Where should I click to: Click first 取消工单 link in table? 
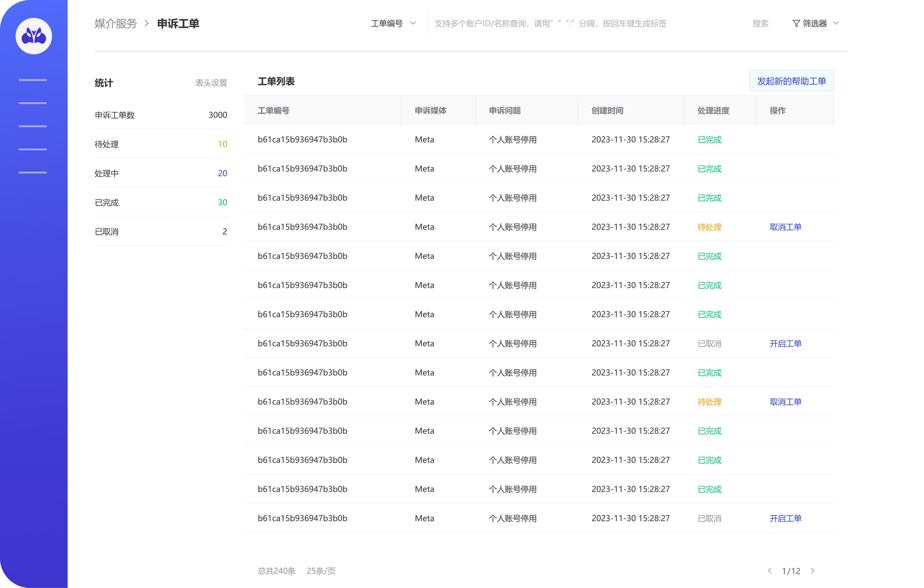pos(785,227)
